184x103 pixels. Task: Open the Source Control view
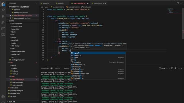(3, 16)
